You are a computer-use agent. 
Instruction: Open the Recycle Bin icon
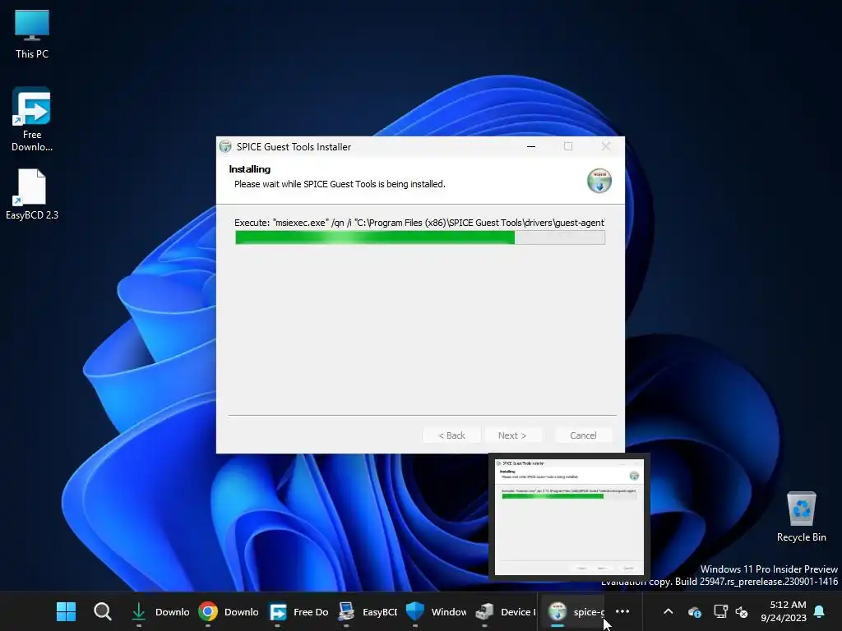coord(801,517)
